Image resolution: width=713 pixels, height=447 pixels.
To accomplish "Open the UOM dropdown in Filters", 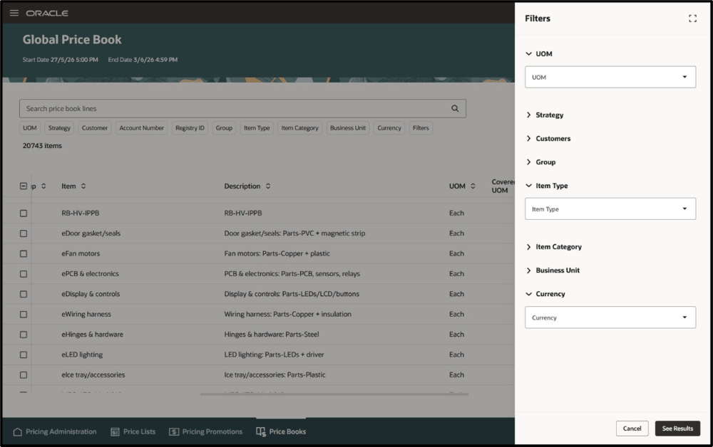I will [610, 77].
